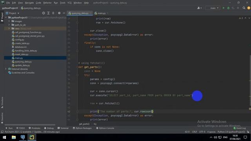Open Windows notification center icon
The width and height of the screenshot is (251, 141).
point(245,137)
